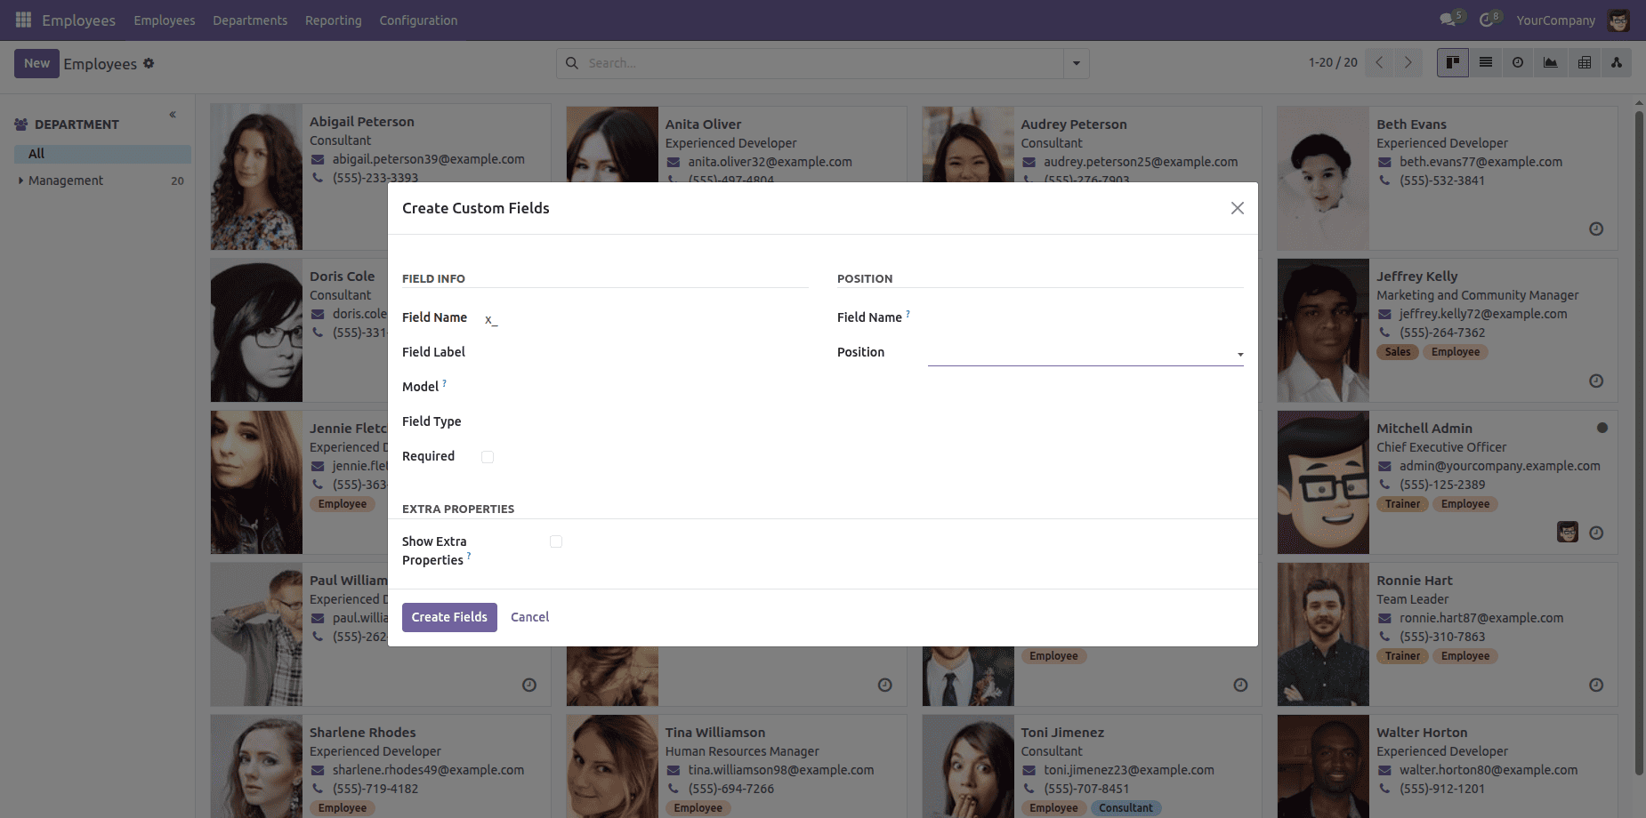
Task: Switch to List view
Action: pos(1486,62)
